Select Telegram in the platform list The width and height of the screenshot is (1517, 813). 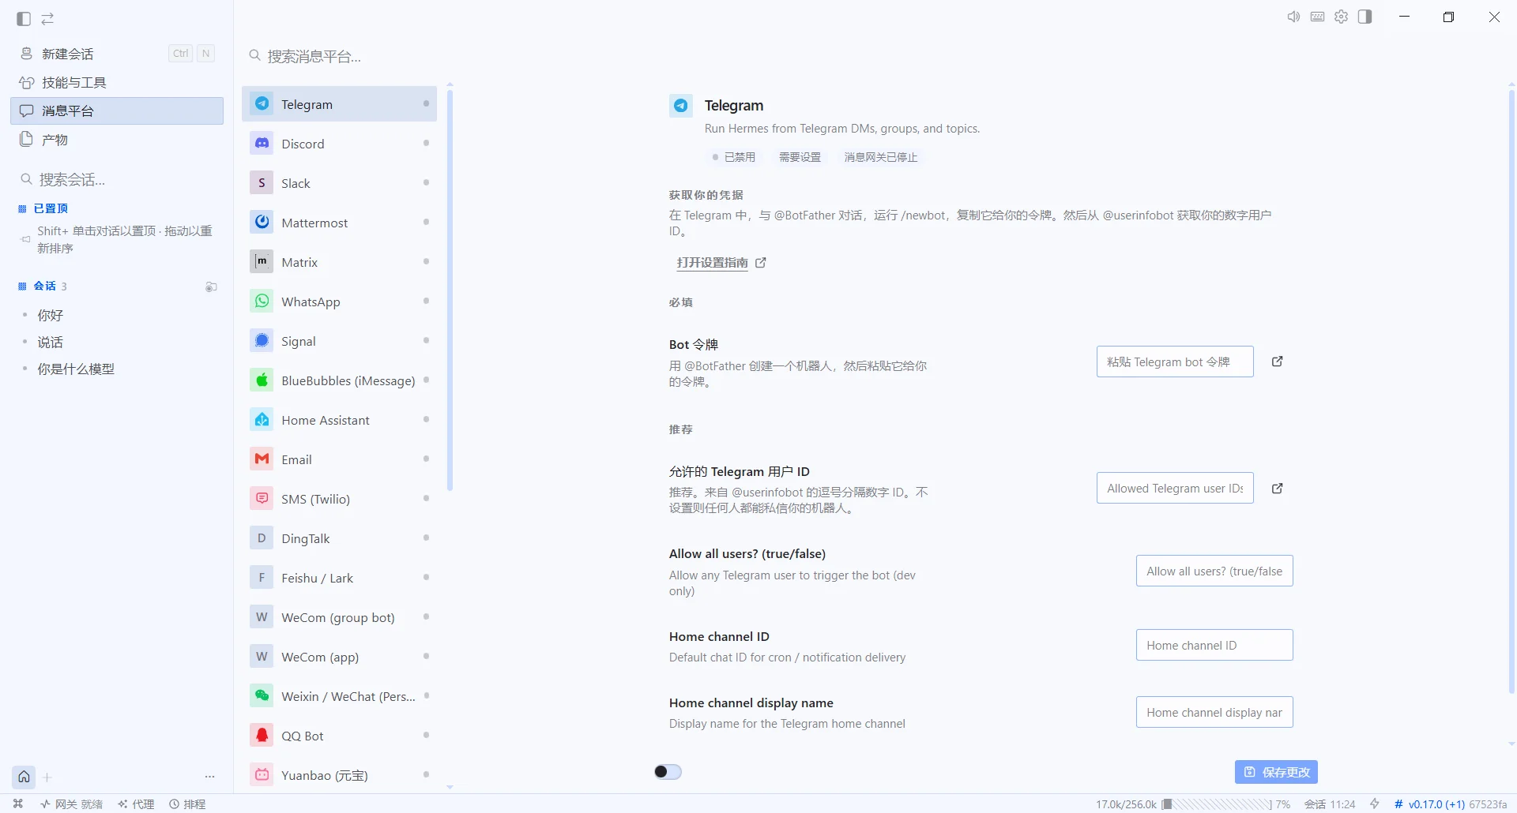(x=339, y=104)
